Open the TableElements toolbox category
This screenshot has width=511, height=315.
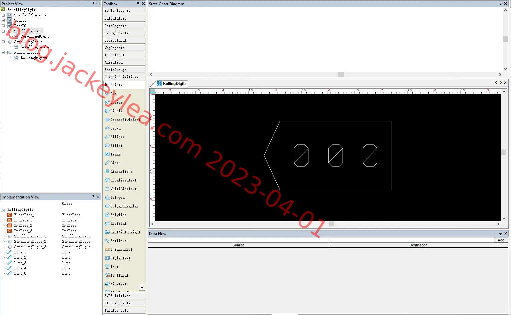(x=124, y=11)
